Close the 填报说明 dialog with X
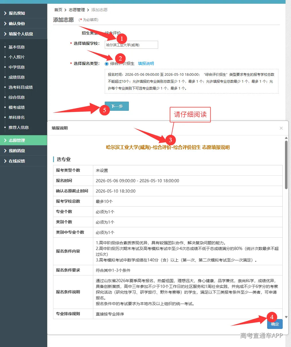This screenshot has height=347, width=291. [281, 128]
